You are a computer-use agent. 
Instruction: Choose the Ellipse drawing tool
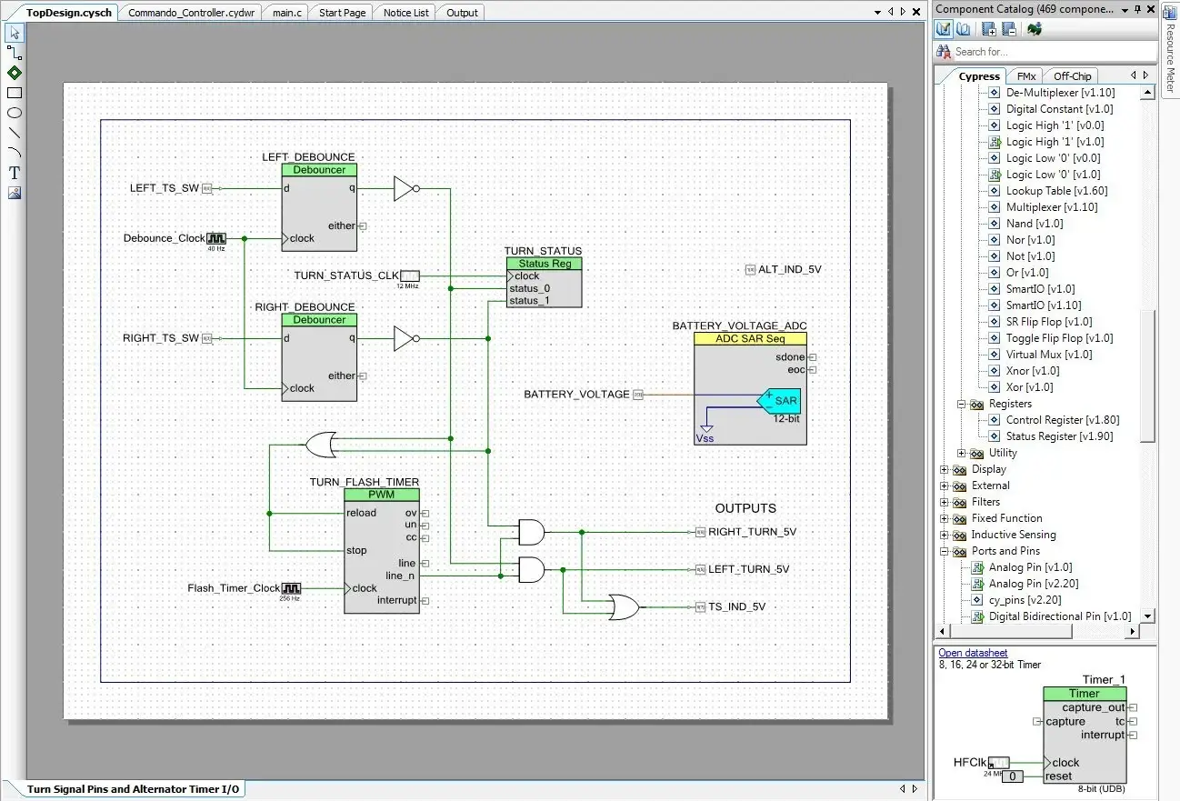pos(14,113)
